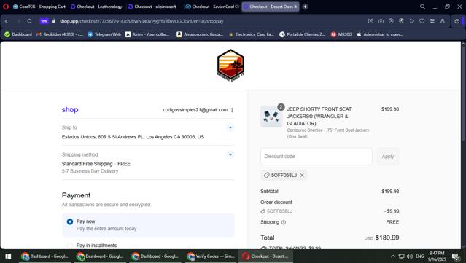
Task: Open the volume tray icon
Action: click(410, 256)
